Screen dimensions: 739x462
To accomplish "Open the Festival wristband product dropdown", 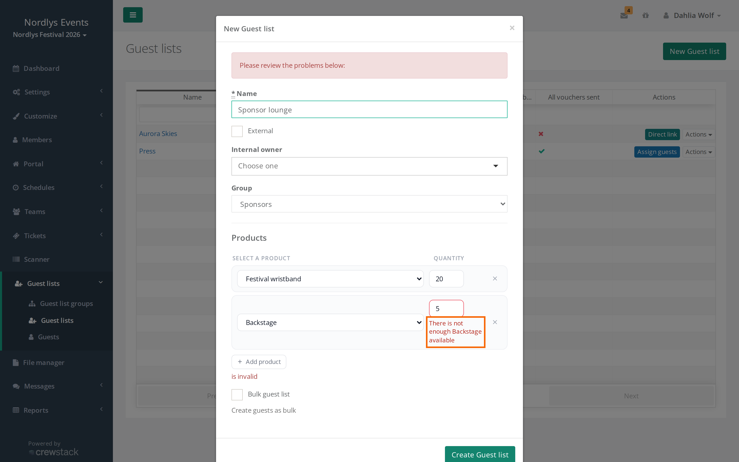I will tap(330, 279).
